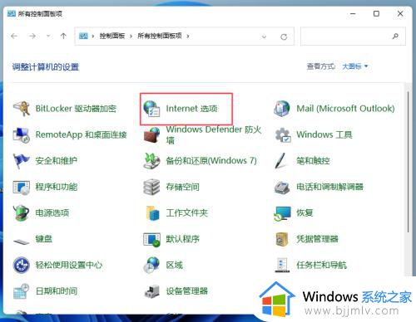Viewport: 416px width, 322px height.
Task: Open 笔和触控 pen icon
Action: [281, 161]
